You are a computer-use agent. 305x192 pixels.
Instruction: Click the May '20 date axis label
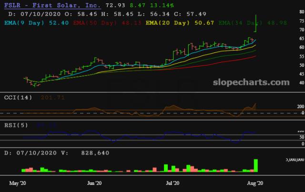[x=18, y=183]
